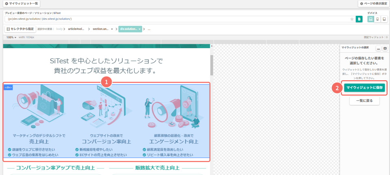Click 販路拡大で売上向上 section heading

coord(158,168)
